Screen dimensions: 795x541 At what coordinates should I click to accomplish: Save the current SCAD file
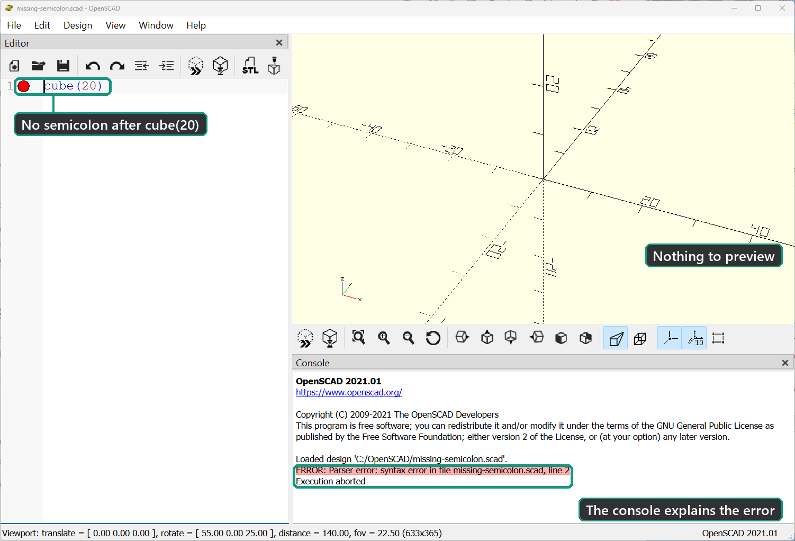tap(63, 66)
